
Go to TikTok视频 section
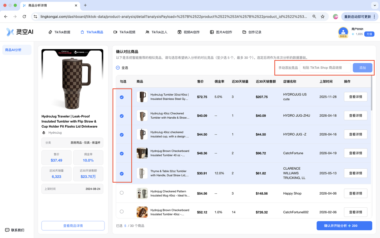click(124, 32)
